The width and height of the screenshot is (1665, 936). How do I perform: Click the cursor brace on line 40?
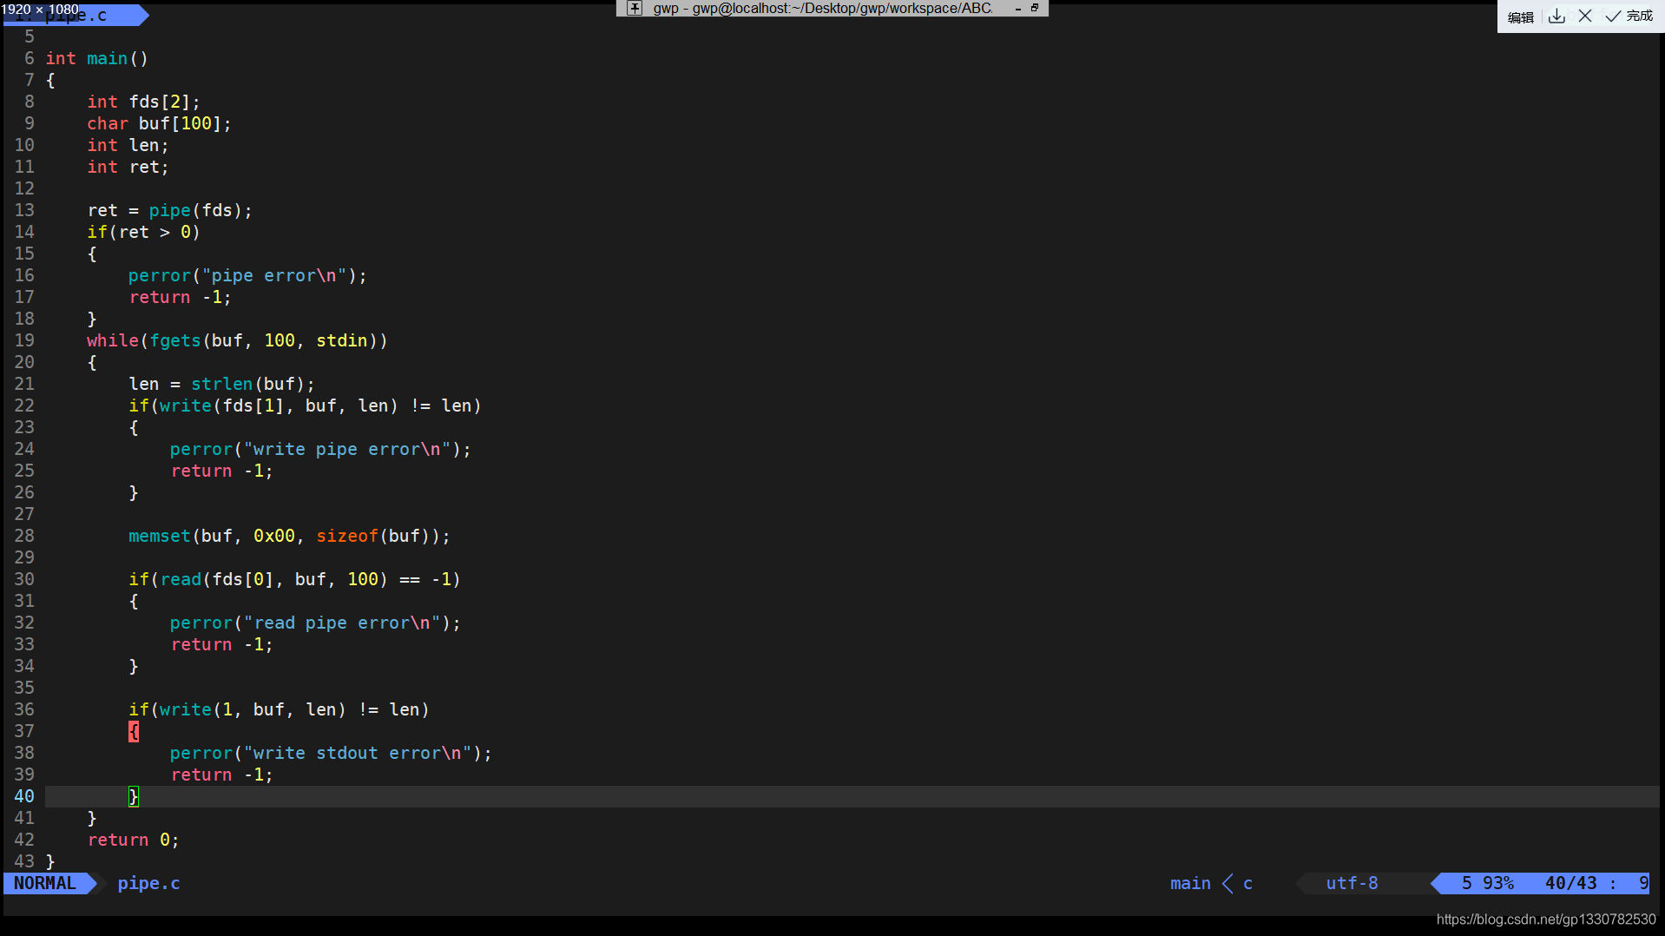tap(134, 796)
